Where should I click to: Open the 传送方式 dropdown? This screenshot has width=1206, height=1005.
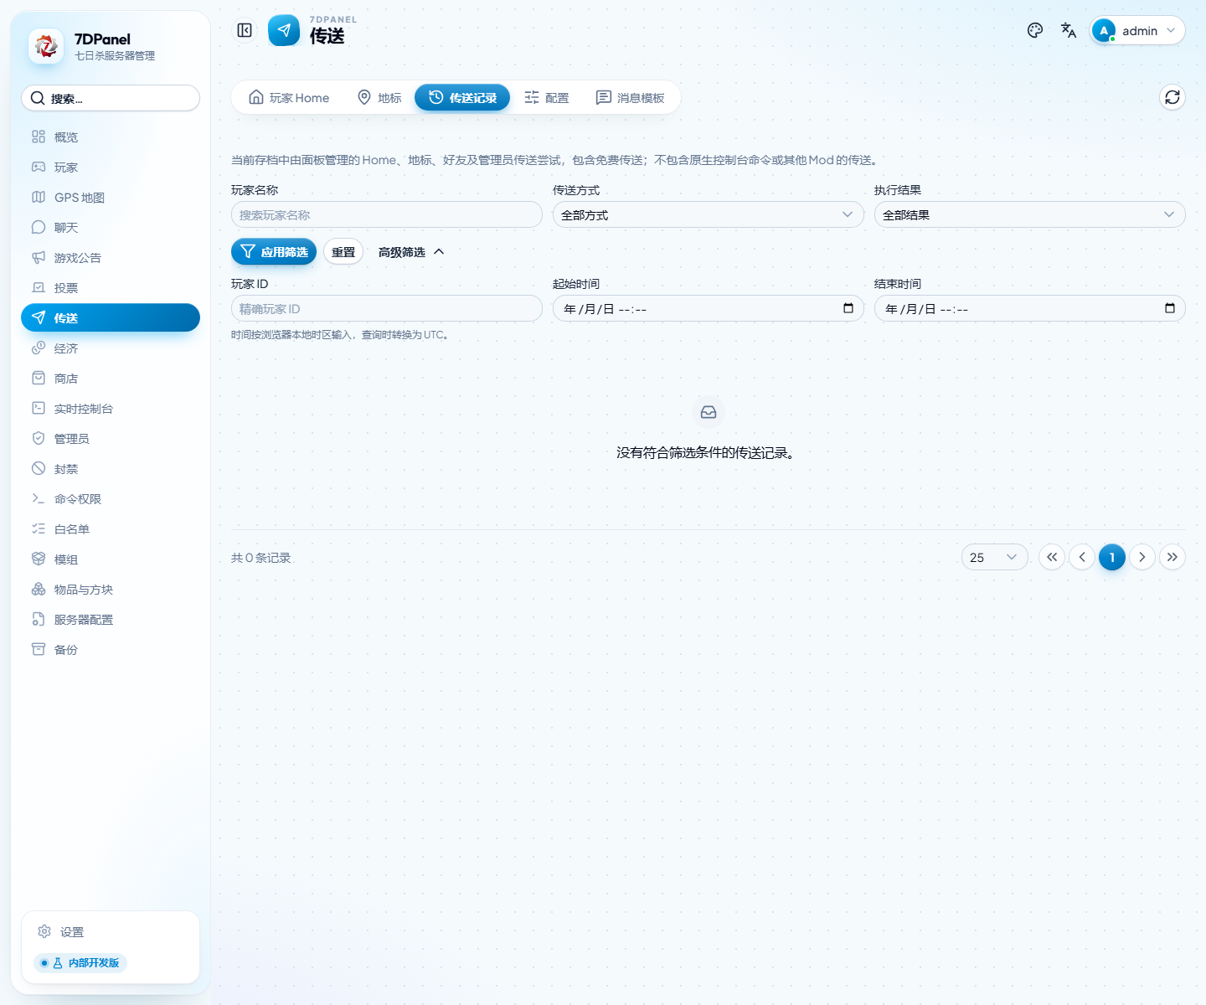click(x=708, y=214)
